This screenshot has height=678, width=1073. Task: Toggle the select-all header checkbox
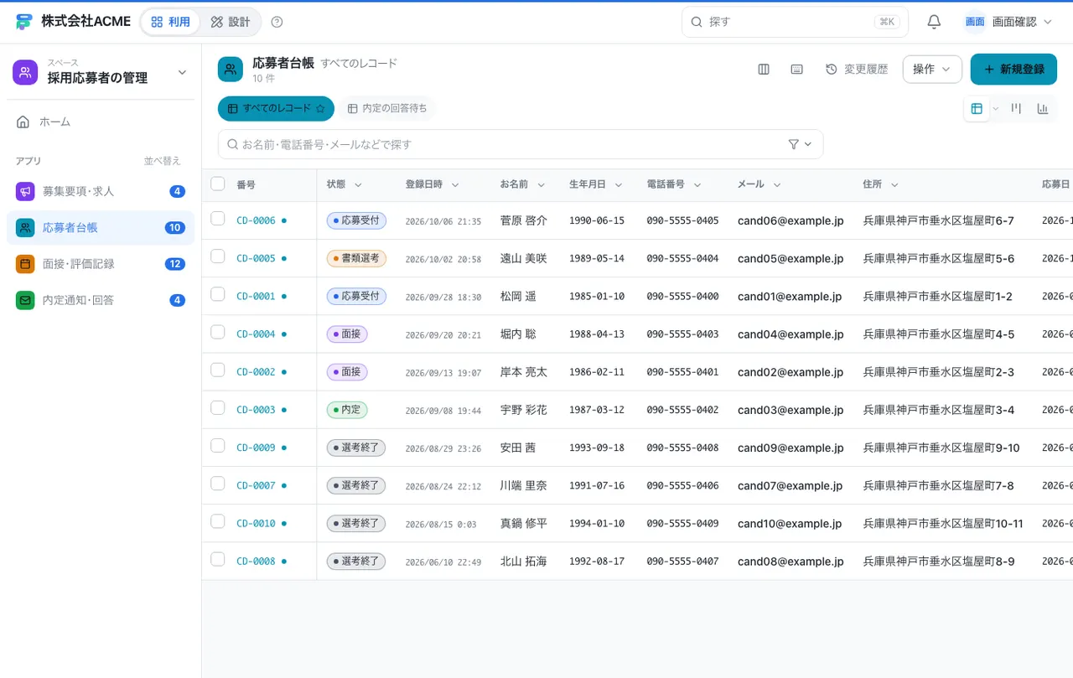pyautogui.click(x=218, y=184)
